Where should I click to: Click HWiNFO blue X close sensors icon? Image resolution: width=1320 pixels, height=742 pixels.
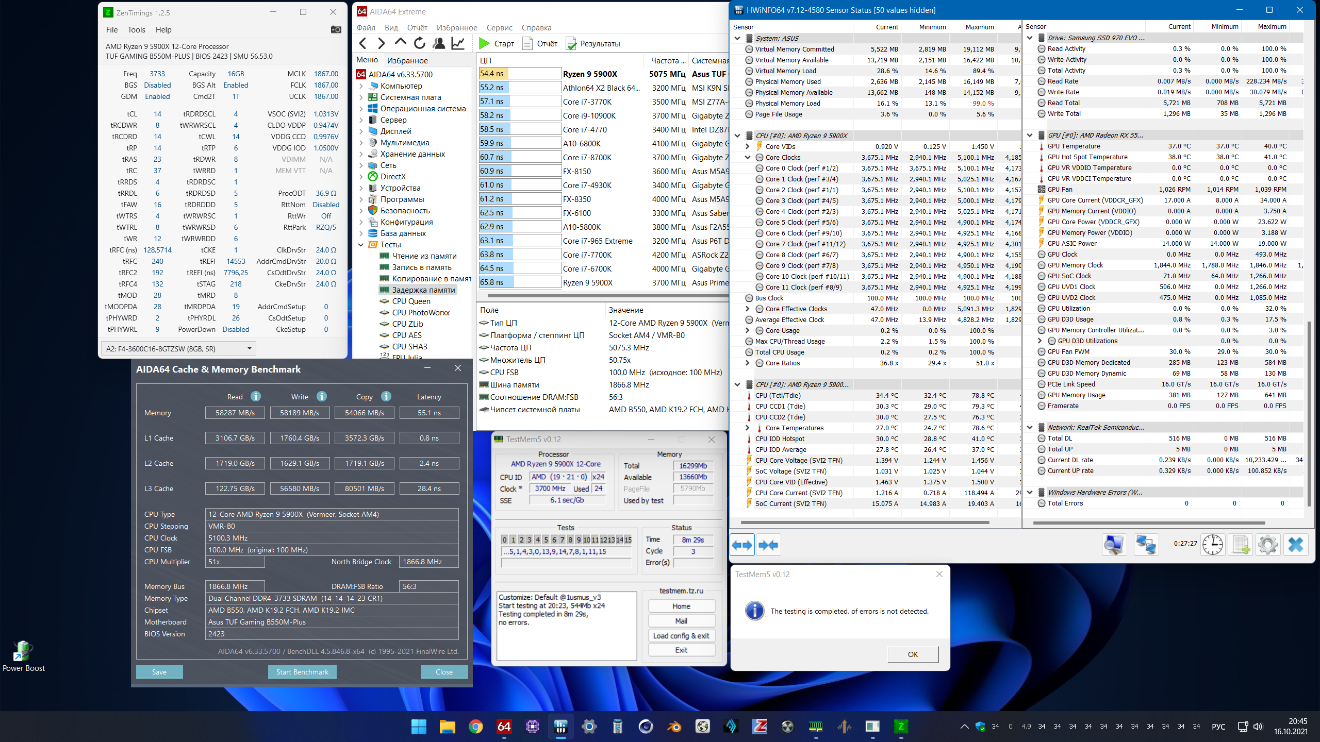[x=1295, y=545]
